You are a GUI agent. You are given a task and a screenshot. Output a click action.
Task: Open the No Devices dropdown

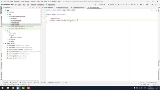point(111,4)
